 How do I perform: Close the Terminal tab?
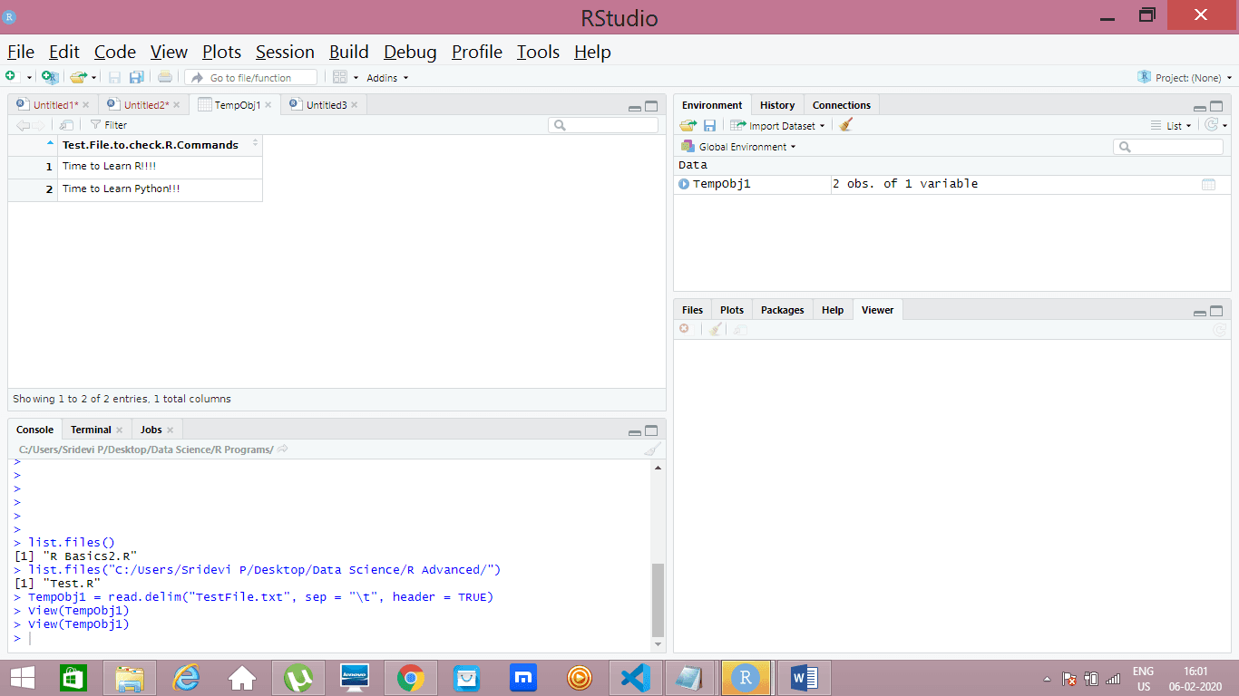(119, 430)
